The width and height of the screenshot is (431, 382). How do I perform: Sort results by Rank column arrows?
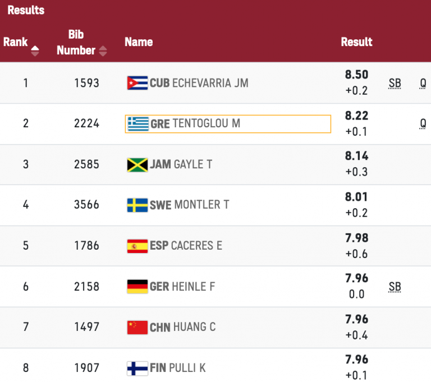[35, 50]
